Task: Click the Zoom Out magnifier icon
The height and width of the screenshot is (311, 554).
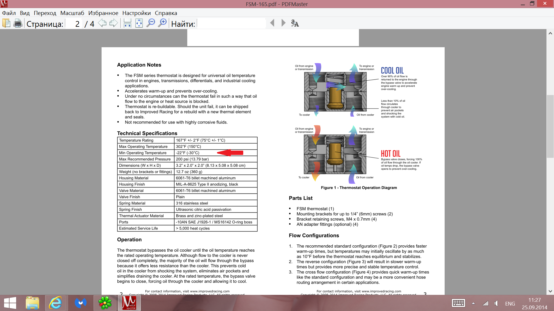Action: click(151, 23)
